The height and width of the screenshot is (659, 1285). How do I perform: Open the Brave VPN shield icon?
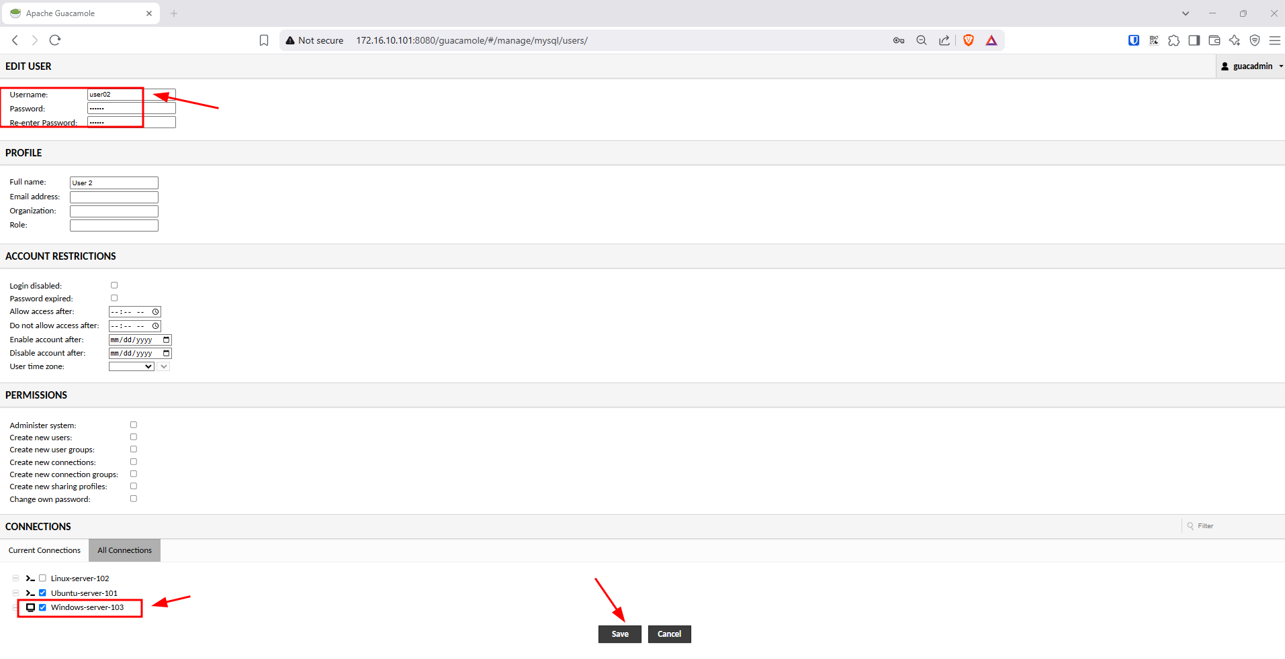pos(1254,40)
